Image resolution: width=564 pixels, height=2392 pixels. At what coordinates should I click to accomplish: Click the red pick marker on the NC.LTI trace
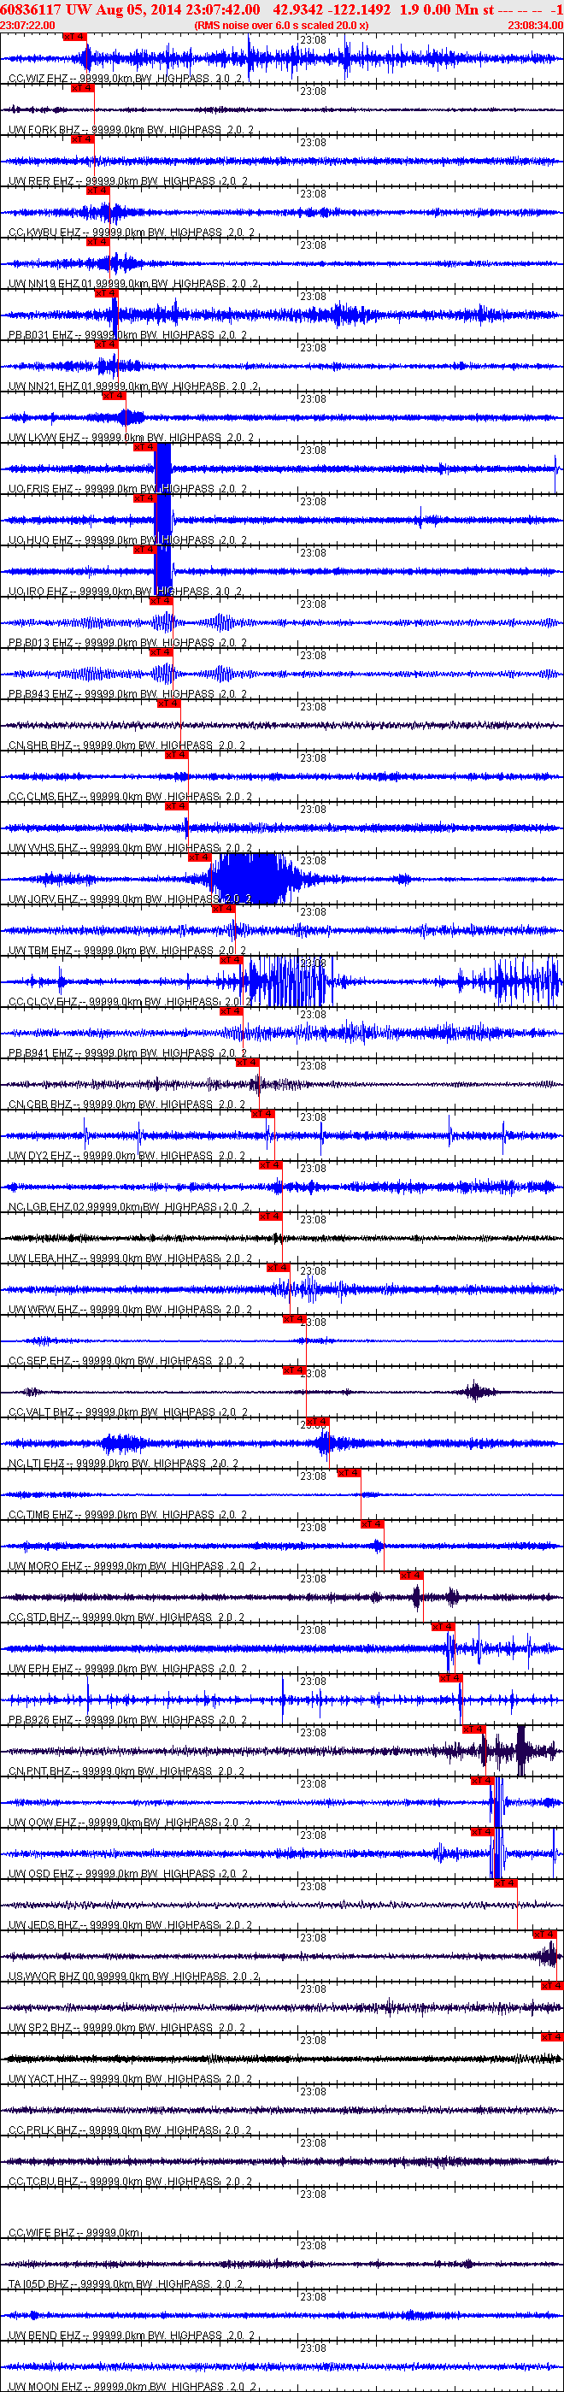point(317,1421)
